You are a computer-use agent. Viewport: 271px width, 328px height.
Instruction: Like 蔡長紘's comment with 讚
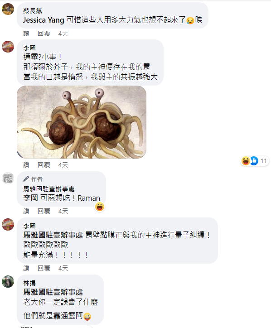pos(26,34)
